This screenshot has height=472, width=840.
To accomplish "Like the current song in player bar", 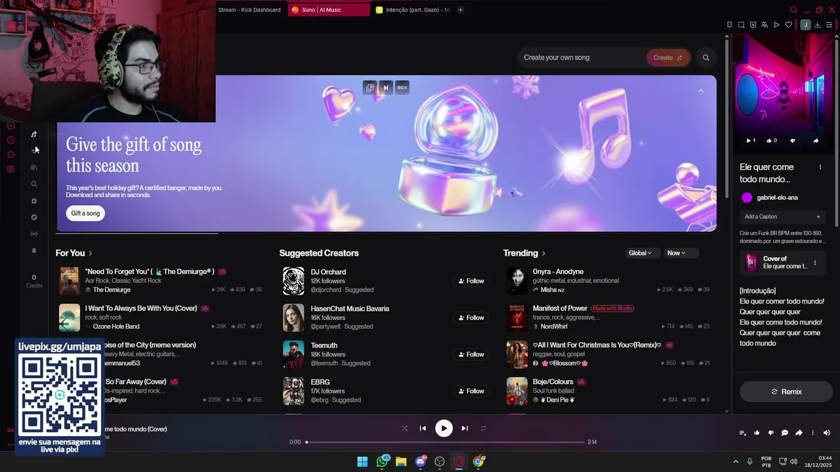I will (x=757, y=433).
